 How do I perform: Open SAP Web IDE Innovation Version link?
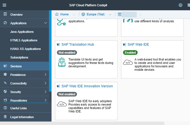point(87,86)
